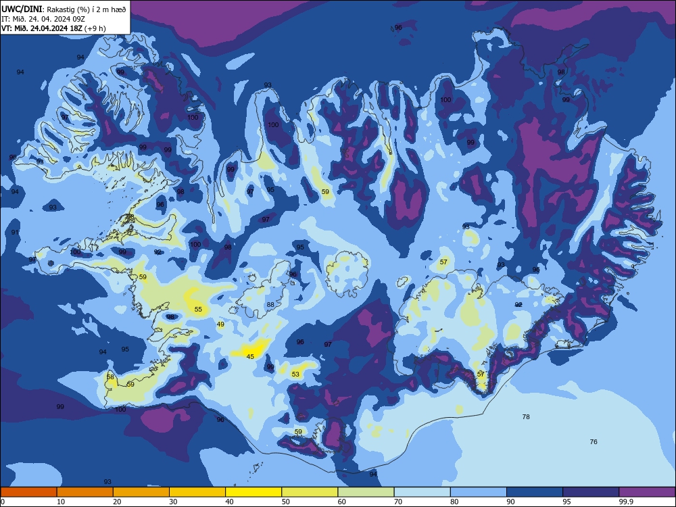
Task: Click the 0–10 dark orange legend swatch
Action: point(28,492)
